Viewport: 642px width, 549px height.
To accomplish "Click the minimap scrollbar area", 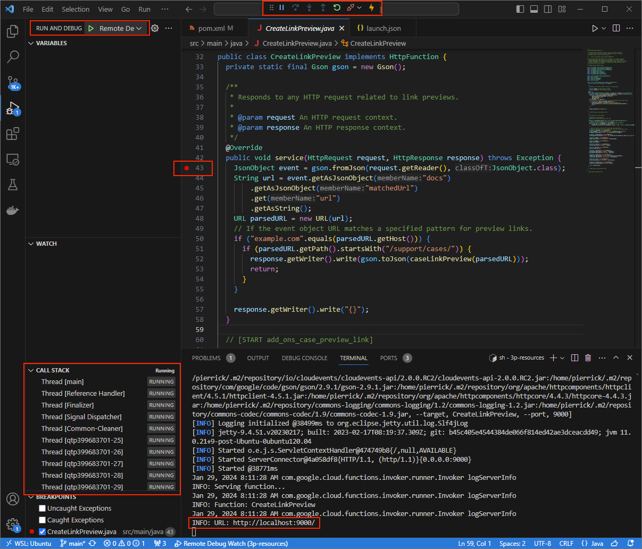I will [x=610, y=106].
